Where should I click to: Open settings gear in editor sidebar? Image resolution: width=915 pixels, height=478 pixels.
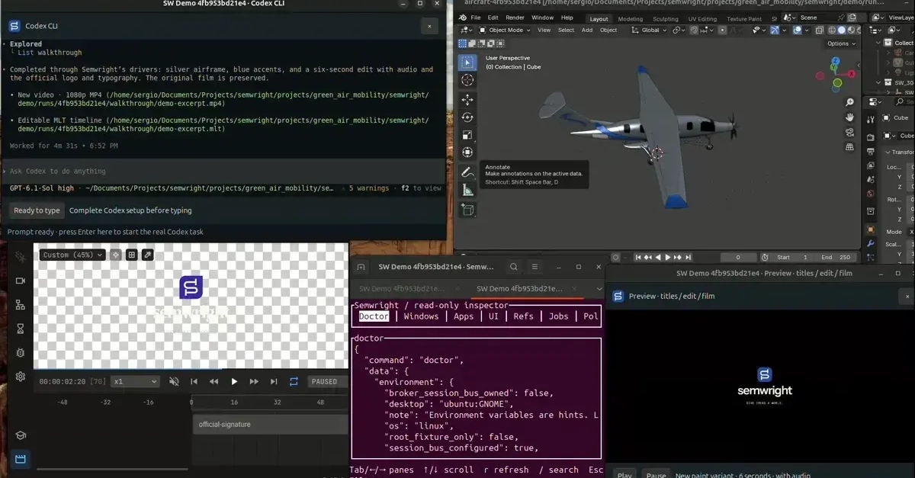[21, 377]
